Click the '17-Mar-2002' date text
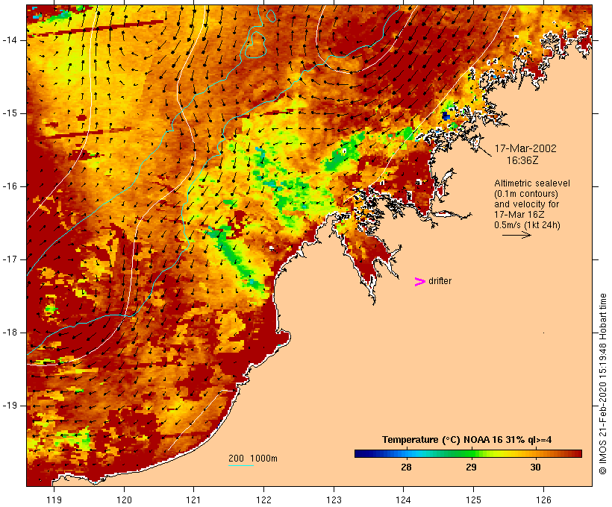The image size is (612, 507). point(525,148)
